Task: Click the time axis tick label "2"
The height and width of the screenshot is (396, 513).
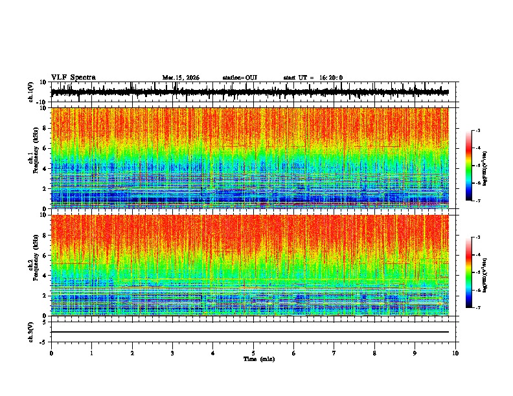Action: (x=132, y=353)
